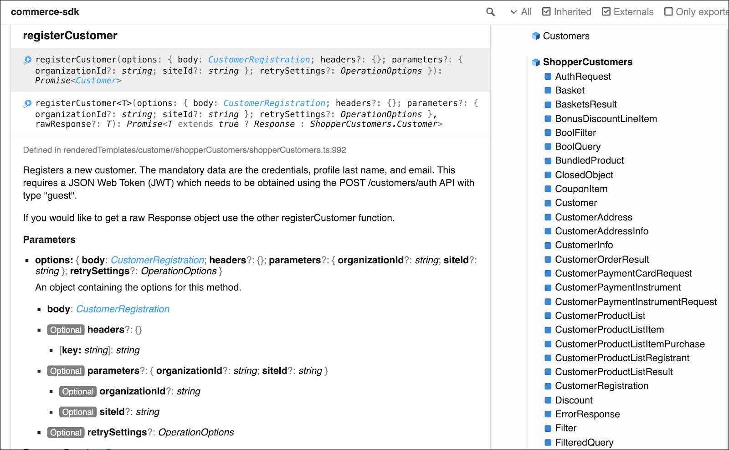Click the Parameters heading
The height and width of the screenshot is (450, 729).
click(x=49, y=240)
